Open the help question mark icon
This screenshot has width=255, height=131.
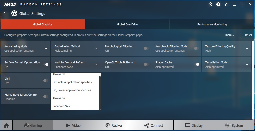pyautogui.click(x=218, y=4)
